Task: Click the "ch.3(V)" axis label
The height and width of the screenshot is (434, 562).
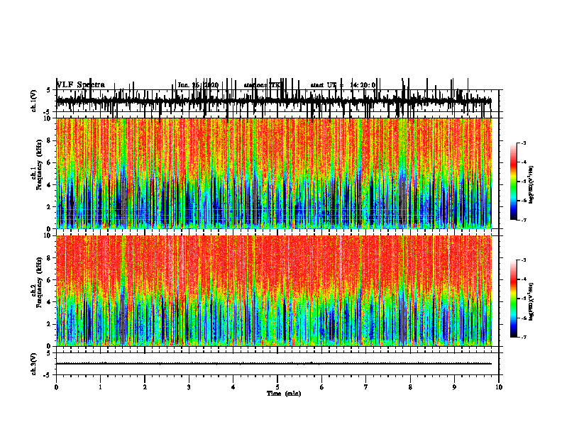Action: point(34,364)
